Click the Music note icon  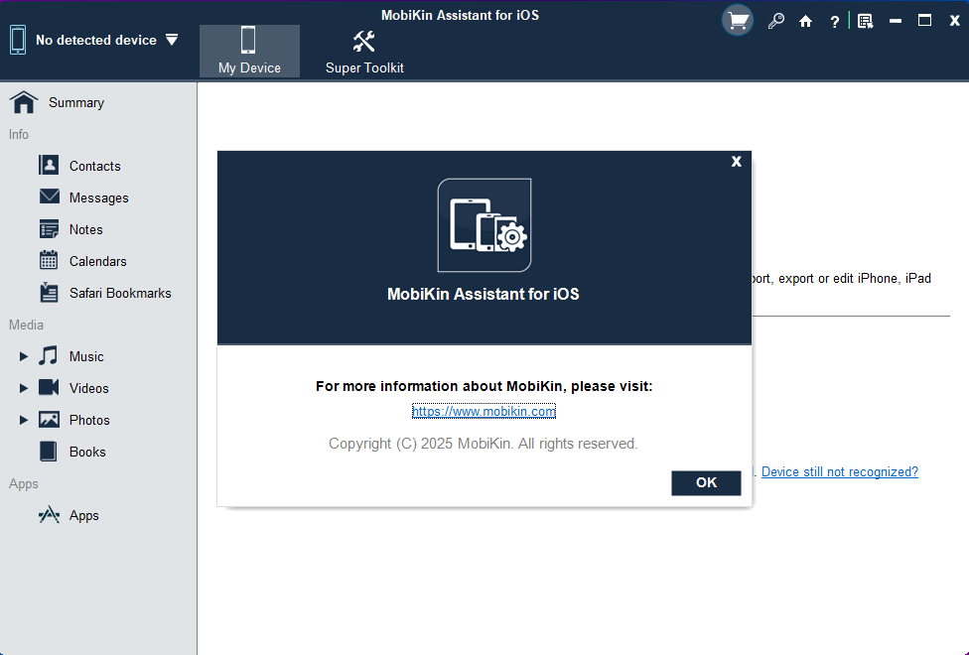pos(49,356)
